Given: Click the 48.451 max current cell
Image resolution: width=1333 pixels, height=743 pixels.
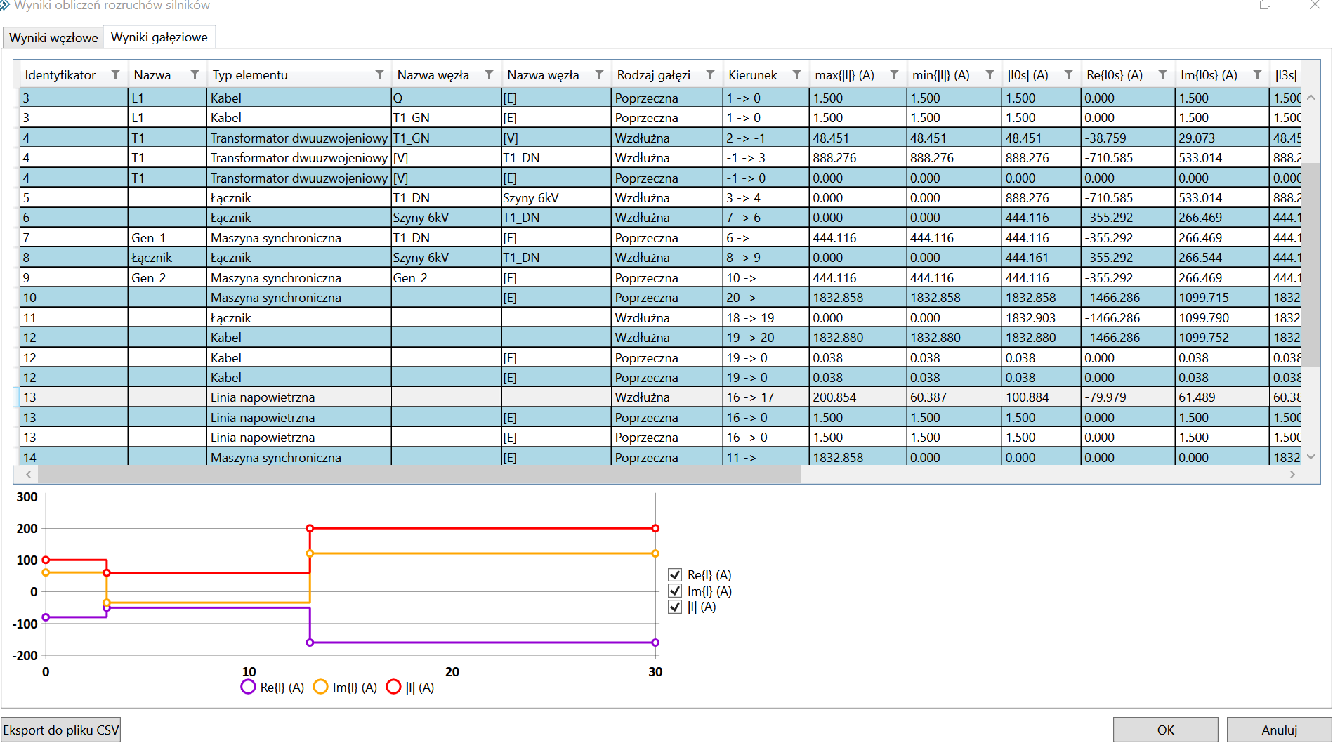Looking at the screenshot, I should [x=858, y=138].
